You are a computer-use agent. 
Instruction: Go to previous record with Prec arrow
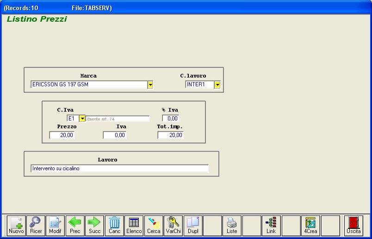(x=75, y=226)
